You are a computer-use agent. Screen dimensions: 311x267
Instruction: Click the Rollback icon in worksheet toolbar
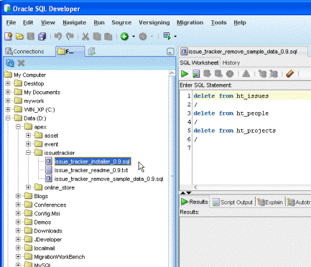click(x=219, y=74)
